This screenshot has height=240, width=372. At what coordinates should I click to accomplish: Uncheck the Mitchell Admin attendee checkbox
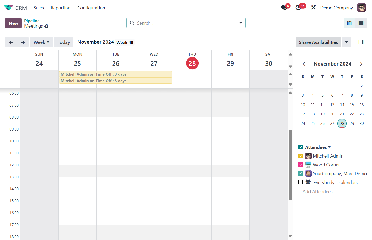[x=300, y=156]
